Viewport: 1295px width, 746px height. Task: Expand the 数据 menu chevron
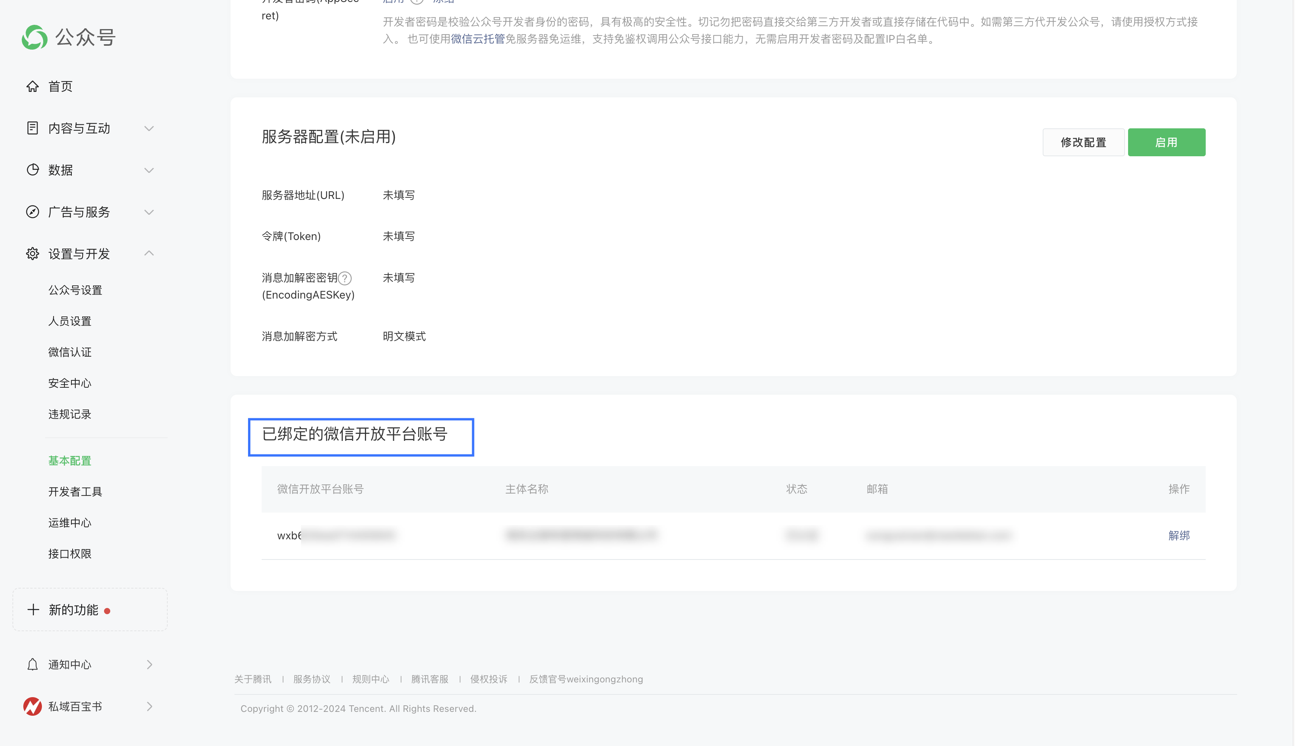tap(149, 170)
